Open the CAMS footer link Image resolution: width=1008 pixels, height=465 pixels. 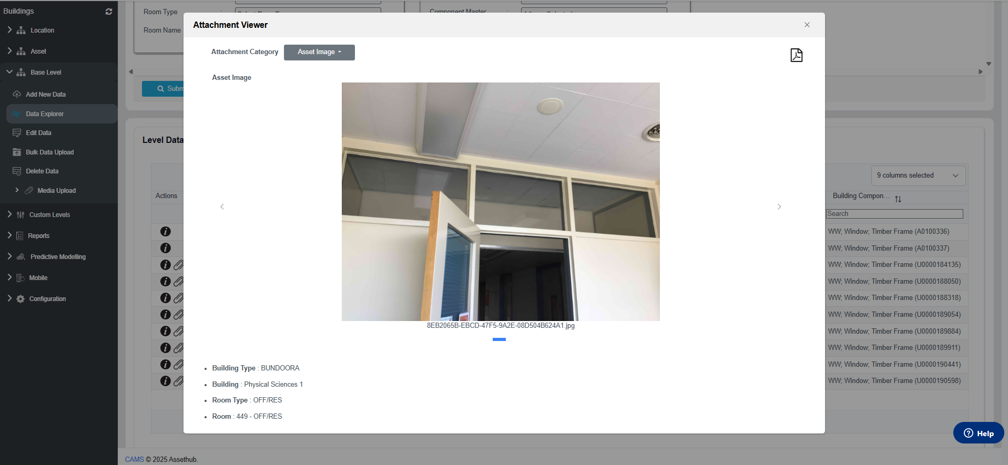134,459
